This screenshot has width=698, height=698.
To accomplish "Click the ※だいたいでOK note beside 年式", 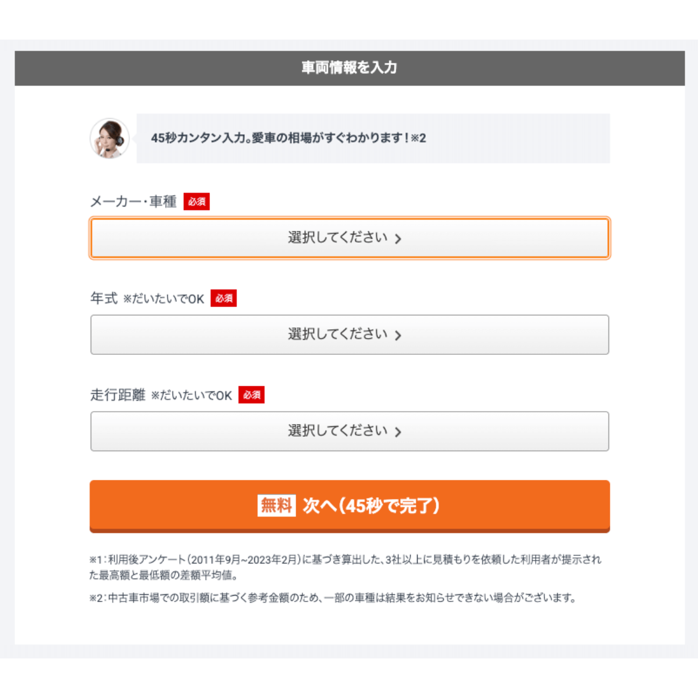I will (165, 299).
